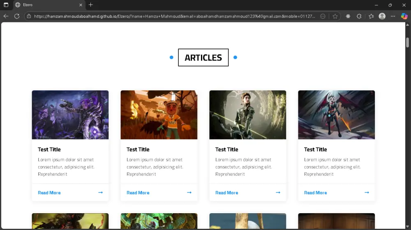The width and height of the screenshot is (411, 230).
Task: Open tab actions menu icon
Action: pos(6,5)
